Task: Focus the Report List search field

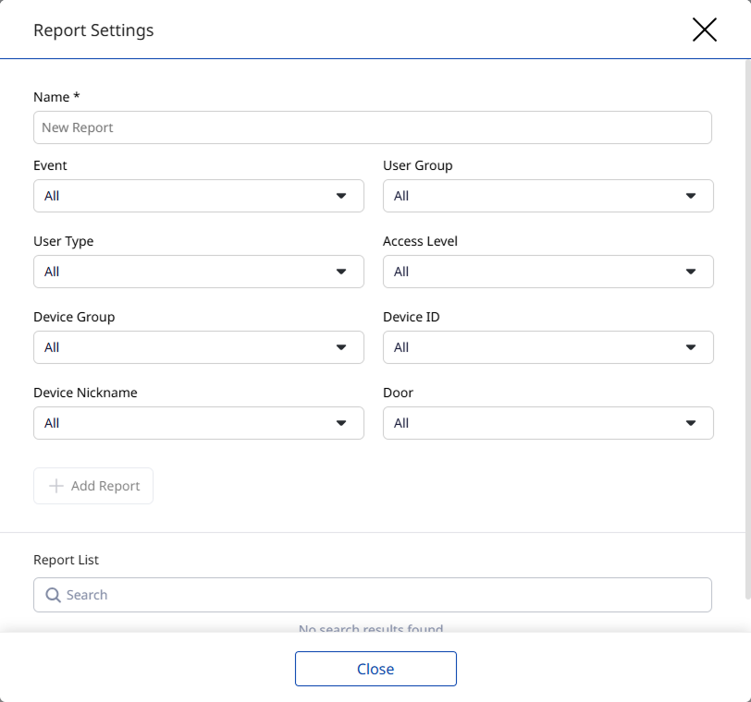Action: pyautogui.click(x=379, y=595)
